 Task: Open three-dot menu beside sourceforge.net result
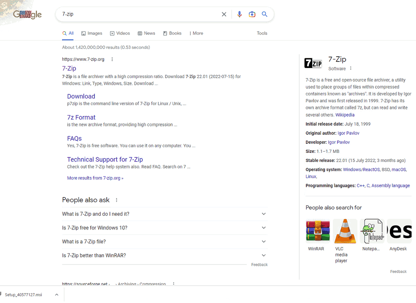click(x=173, y=284)
